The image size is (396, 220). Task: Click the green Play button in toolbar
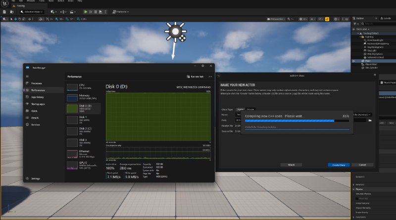86,12
